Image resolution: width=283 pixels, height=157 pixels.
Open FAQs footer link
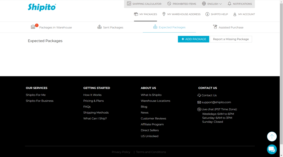pos(87,107)
